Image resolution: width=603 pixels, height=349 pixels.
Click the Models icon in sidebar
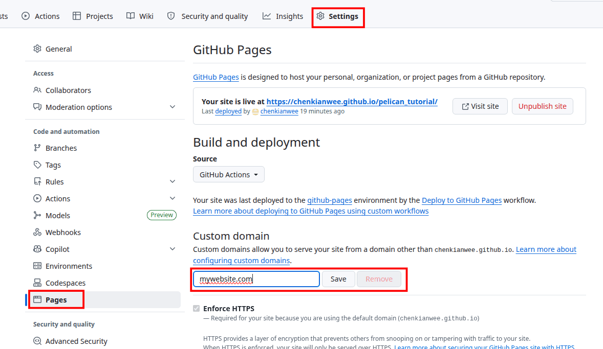(37, 216)
